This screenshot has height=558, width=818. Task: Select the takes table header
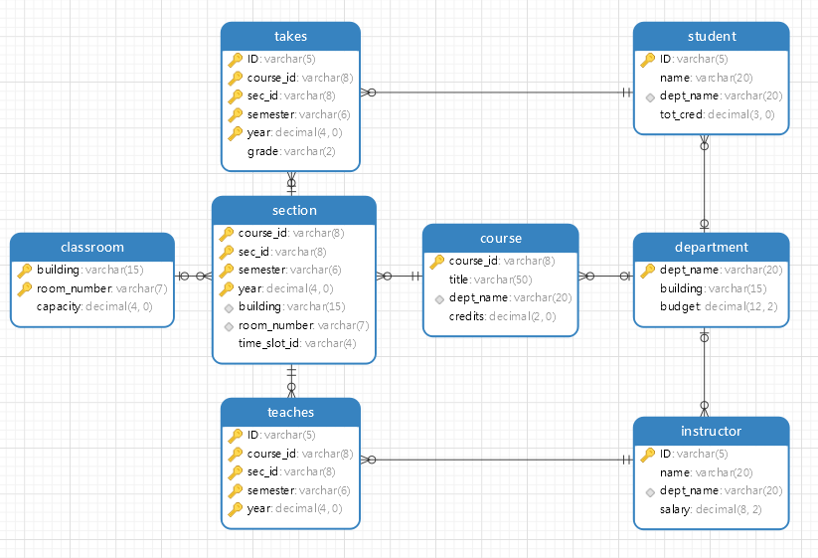coord(290,37)
